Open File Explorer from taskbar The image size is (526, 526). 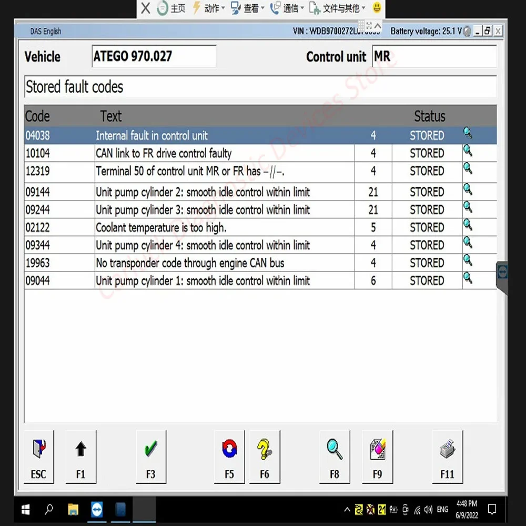(73, 510)
